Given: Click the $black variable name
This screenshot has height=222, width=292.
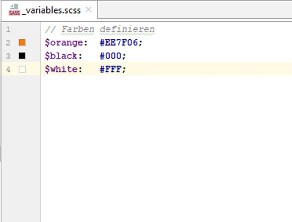Looking at the screenshot, I should 61,56.
